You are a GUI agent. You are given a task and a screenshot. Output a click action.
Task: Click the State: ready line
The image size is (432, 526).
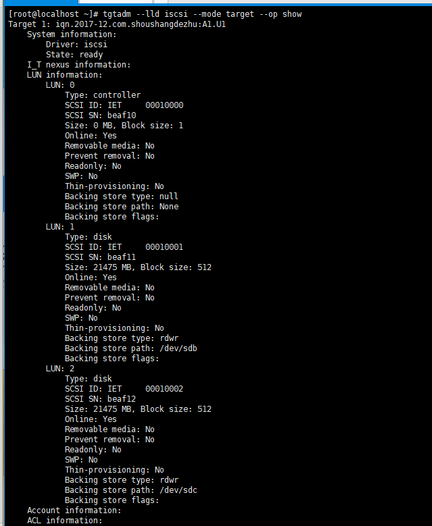[74, 55]
